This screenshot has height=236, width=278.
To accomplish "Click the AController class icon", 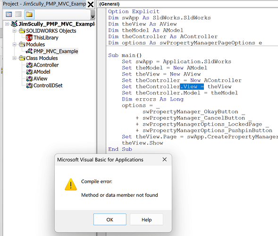I will click(x=29, y=65).
